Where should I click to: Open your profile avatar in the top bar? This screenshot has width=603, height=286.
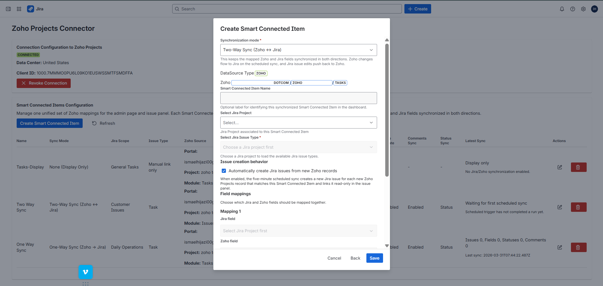[x=594, y=9]
